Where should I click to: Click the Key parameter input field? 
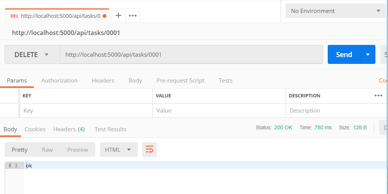86,111
